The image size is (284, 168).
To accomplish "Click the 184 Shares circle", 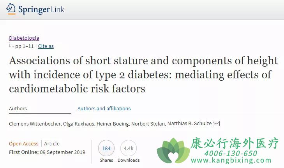I will pos(106,148).
